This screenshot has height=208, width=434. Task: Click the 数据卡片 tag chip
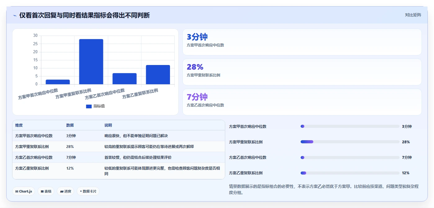coord(88,191)
